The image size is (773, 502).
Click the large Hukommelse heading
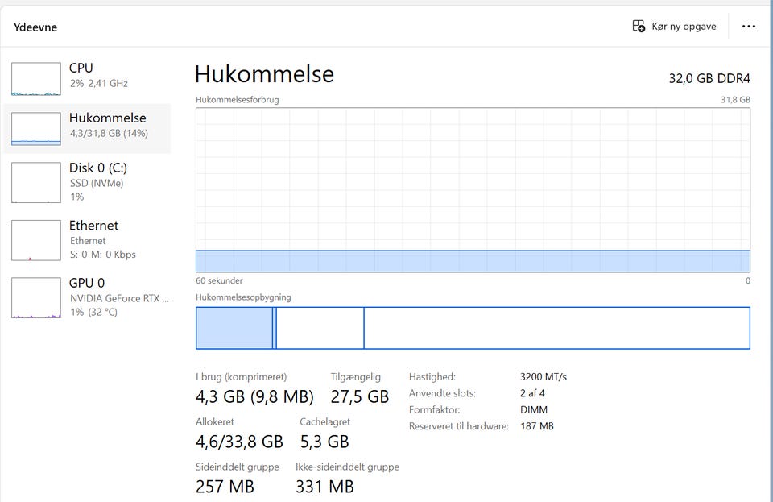tap(264, 74)
